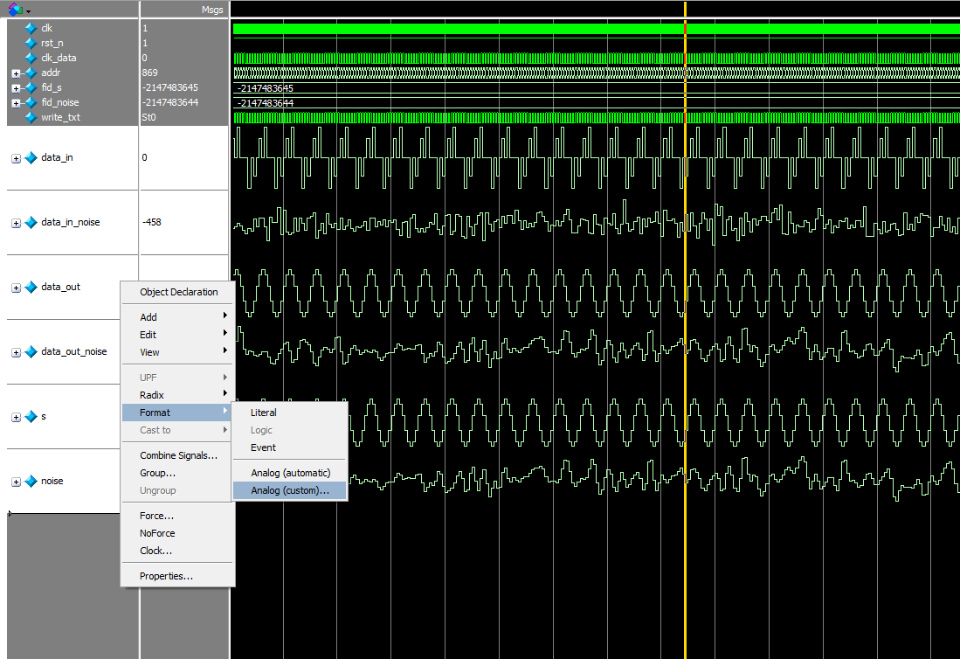960x659 pixels.
Task: Select the clk signal name
Action: (x=46, y=28)
